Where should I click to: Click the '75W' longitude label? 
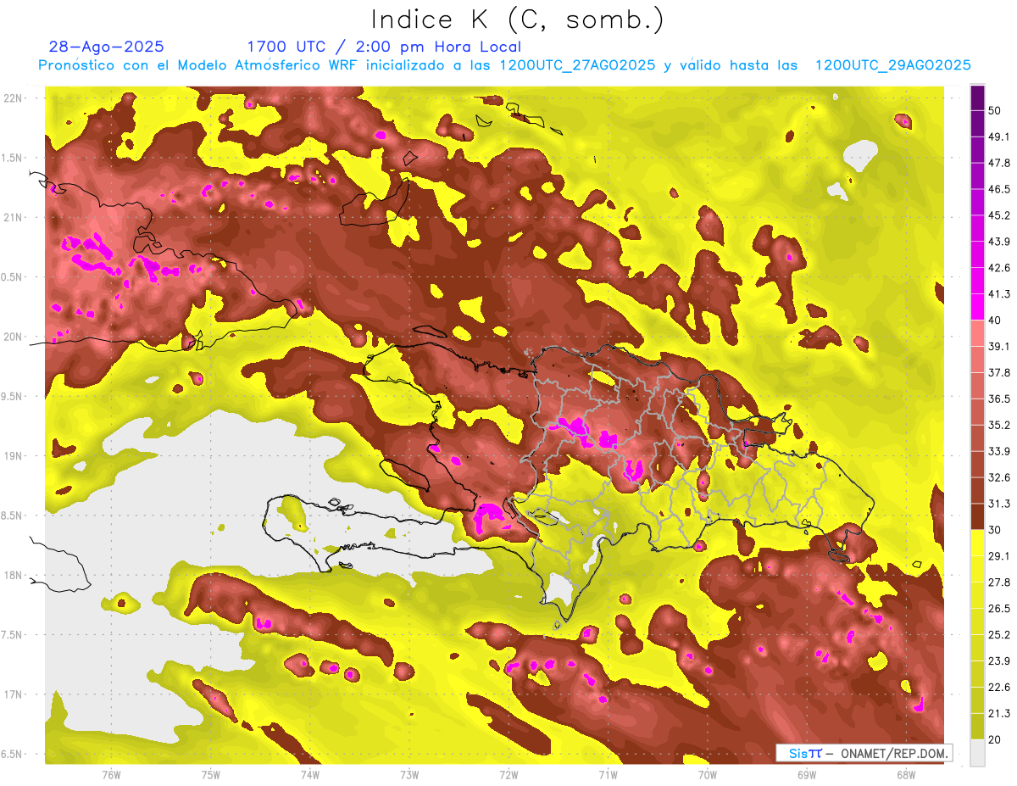[x=210, y=775]
